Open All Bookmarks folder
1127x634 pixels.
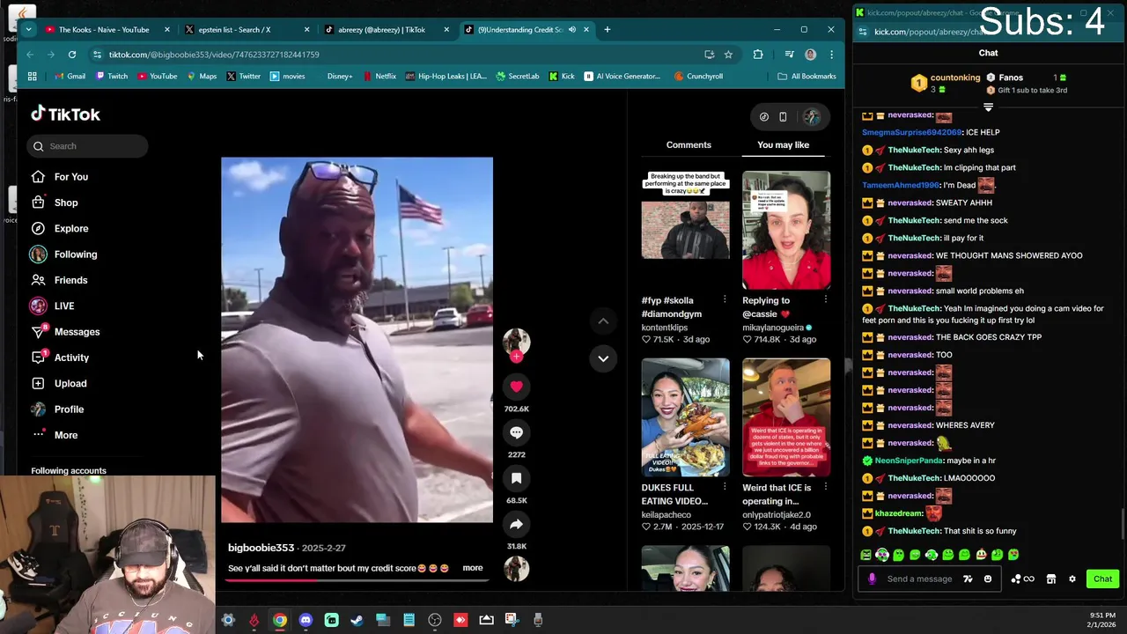(807, 77)
